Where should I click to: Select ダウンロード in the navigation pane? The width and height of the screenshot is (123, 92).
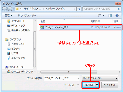(x=16, y=21)
